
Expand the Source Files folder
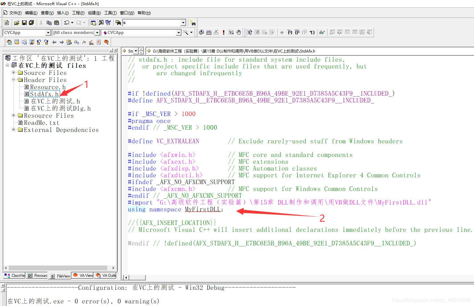click(14, 73)
